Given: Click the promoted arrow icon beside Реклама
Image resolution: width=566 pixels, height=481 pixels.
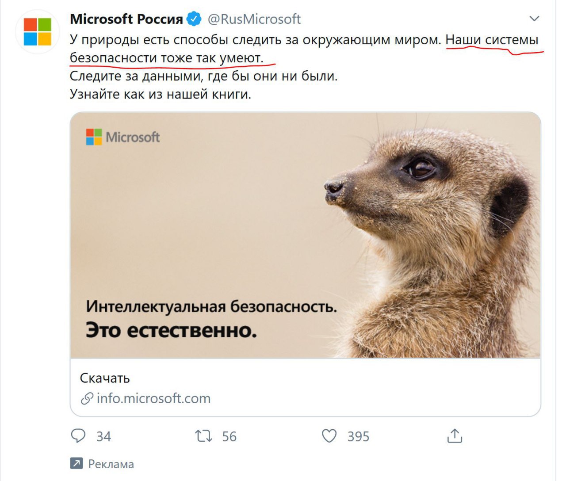Looking at the screenshot, I should click(x=76, y=463).
